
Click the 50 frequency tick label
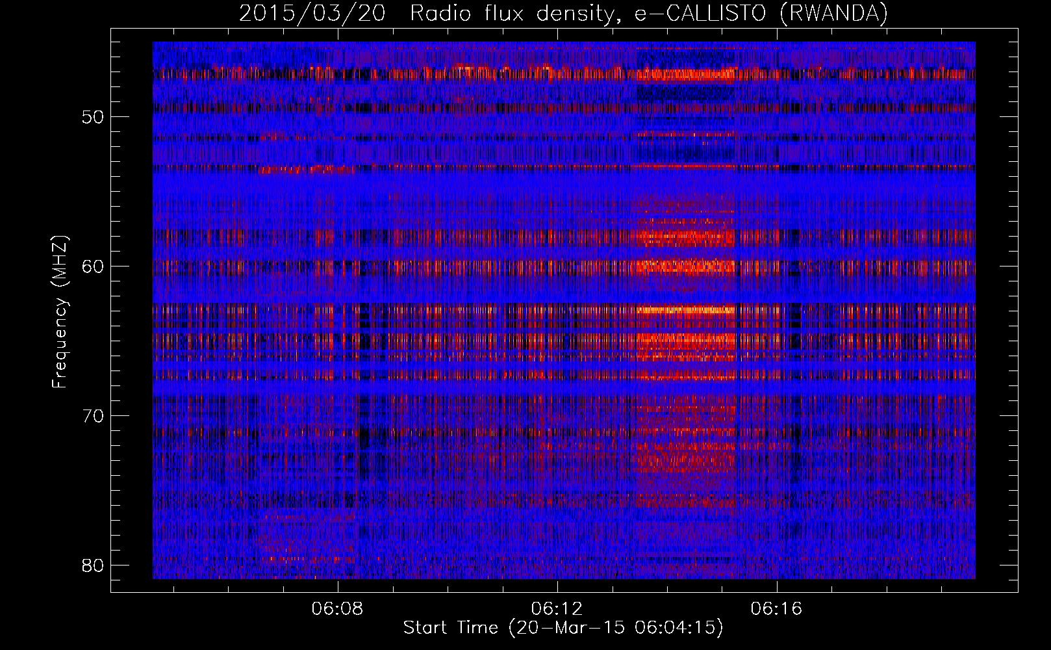pos(94,117)
